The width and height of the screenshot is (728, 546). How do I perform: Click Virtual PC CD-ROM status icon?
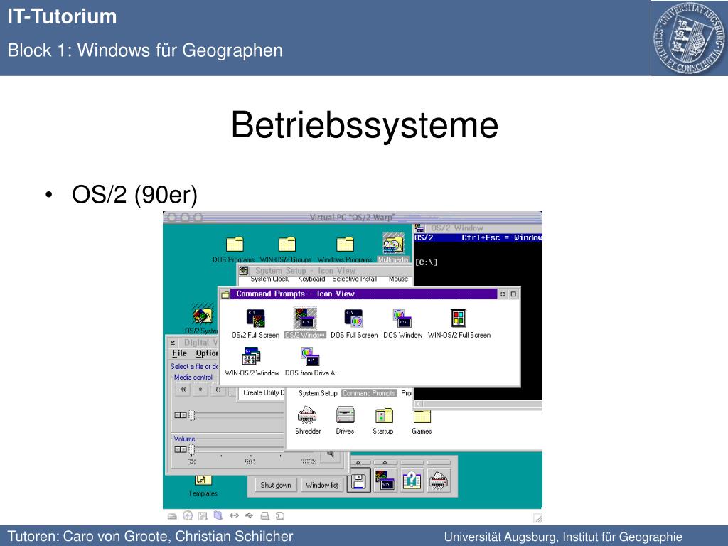(188, 515)
